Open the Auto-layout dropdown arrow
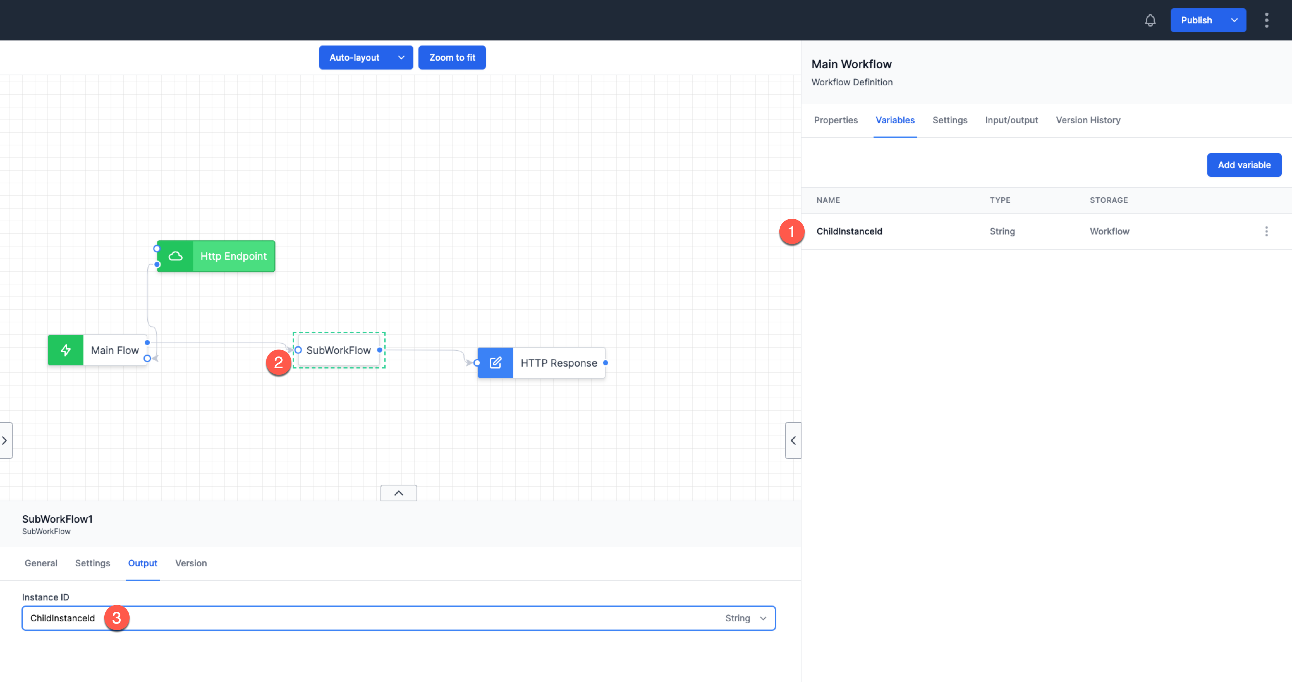 click(x=401, y=57)
